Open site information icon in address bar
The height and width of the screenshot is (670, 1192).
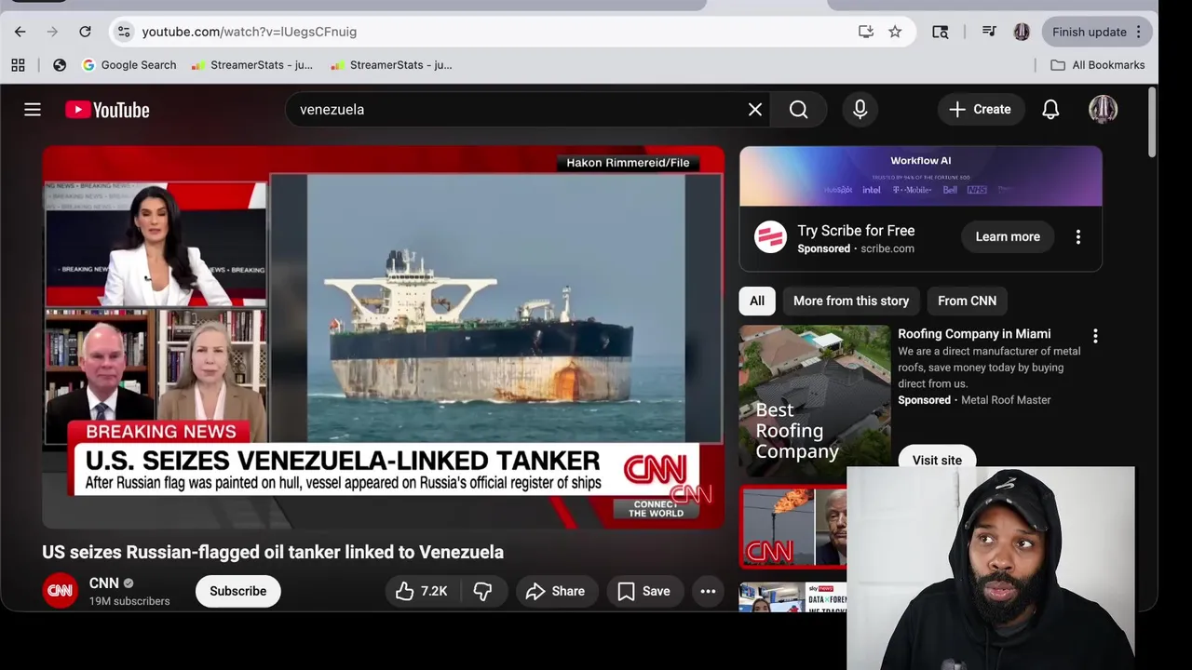coord(124,32)
